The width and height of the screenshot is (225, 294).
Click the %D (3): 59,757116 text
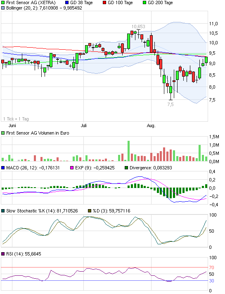pos(111,211)
